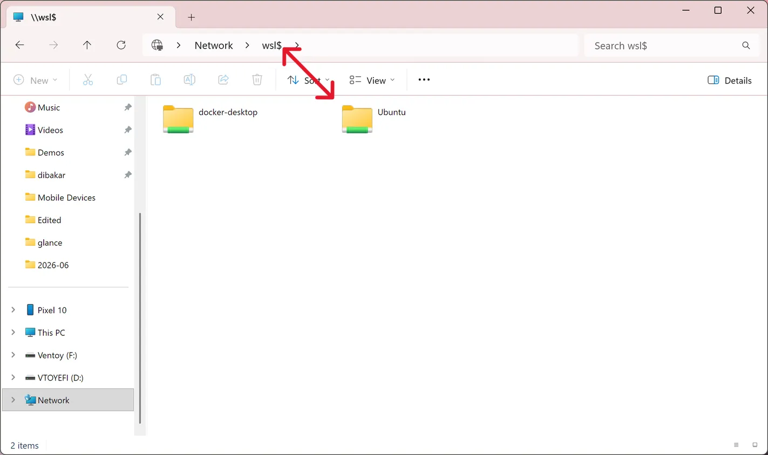Open Mobile Devices in the sidebar
This screenshot has height=455, width=768.
(x=66, y=197)
